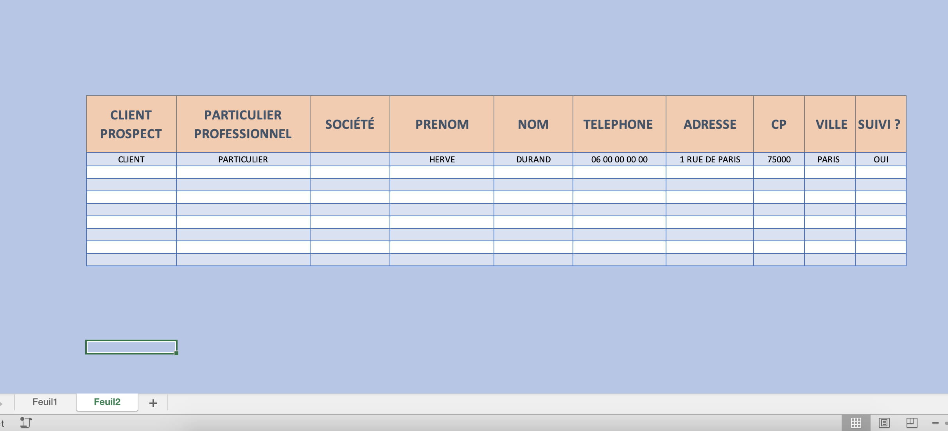Click the macro recording status bar icon
Image resolution: width=948 pixels, height=431 pixels.
pyautogui.click(x=26, y=422)
